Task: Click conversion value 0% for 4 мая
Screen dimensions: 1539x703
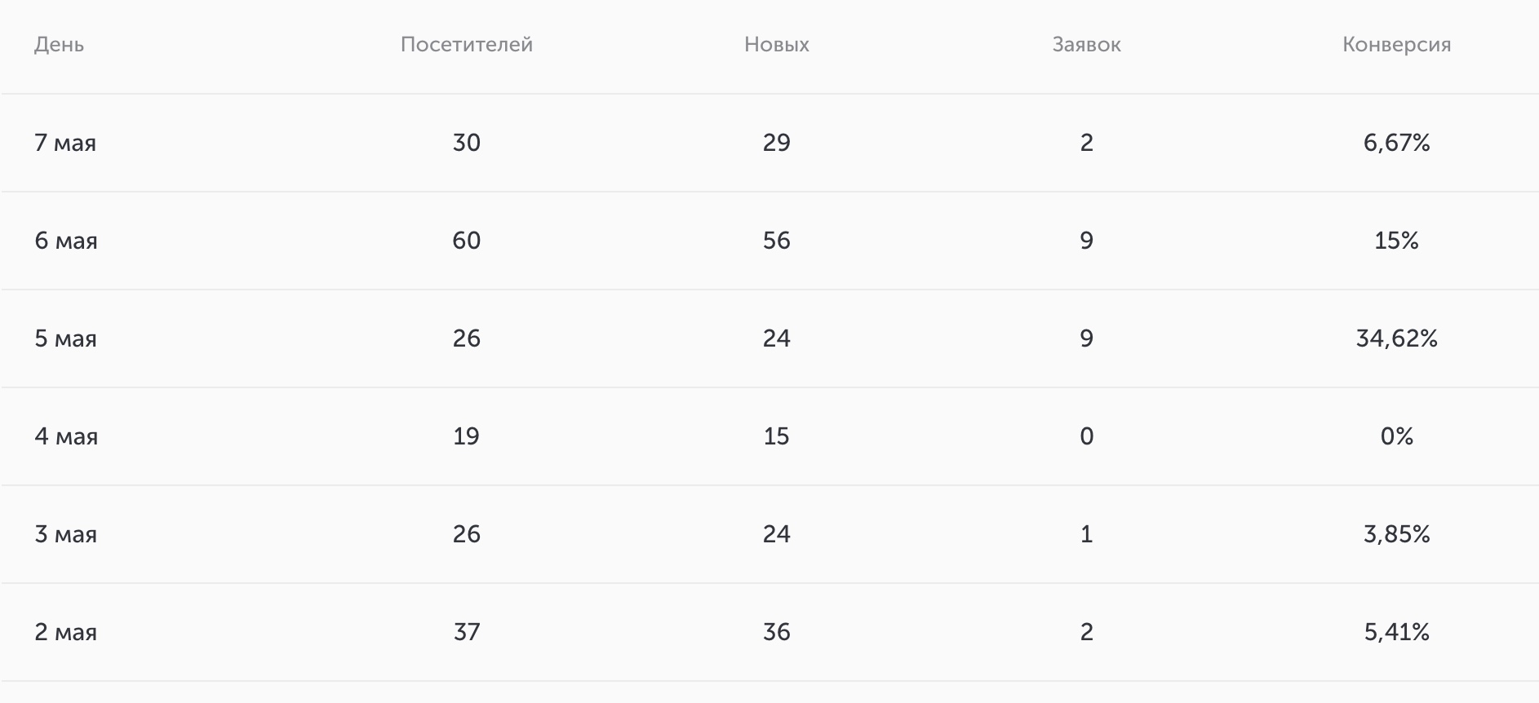Action: [x=1397, y=436]
